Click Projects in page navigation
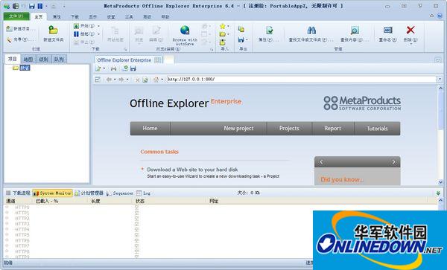This screenshot has width=447, height=270. (x=289, y=129)
